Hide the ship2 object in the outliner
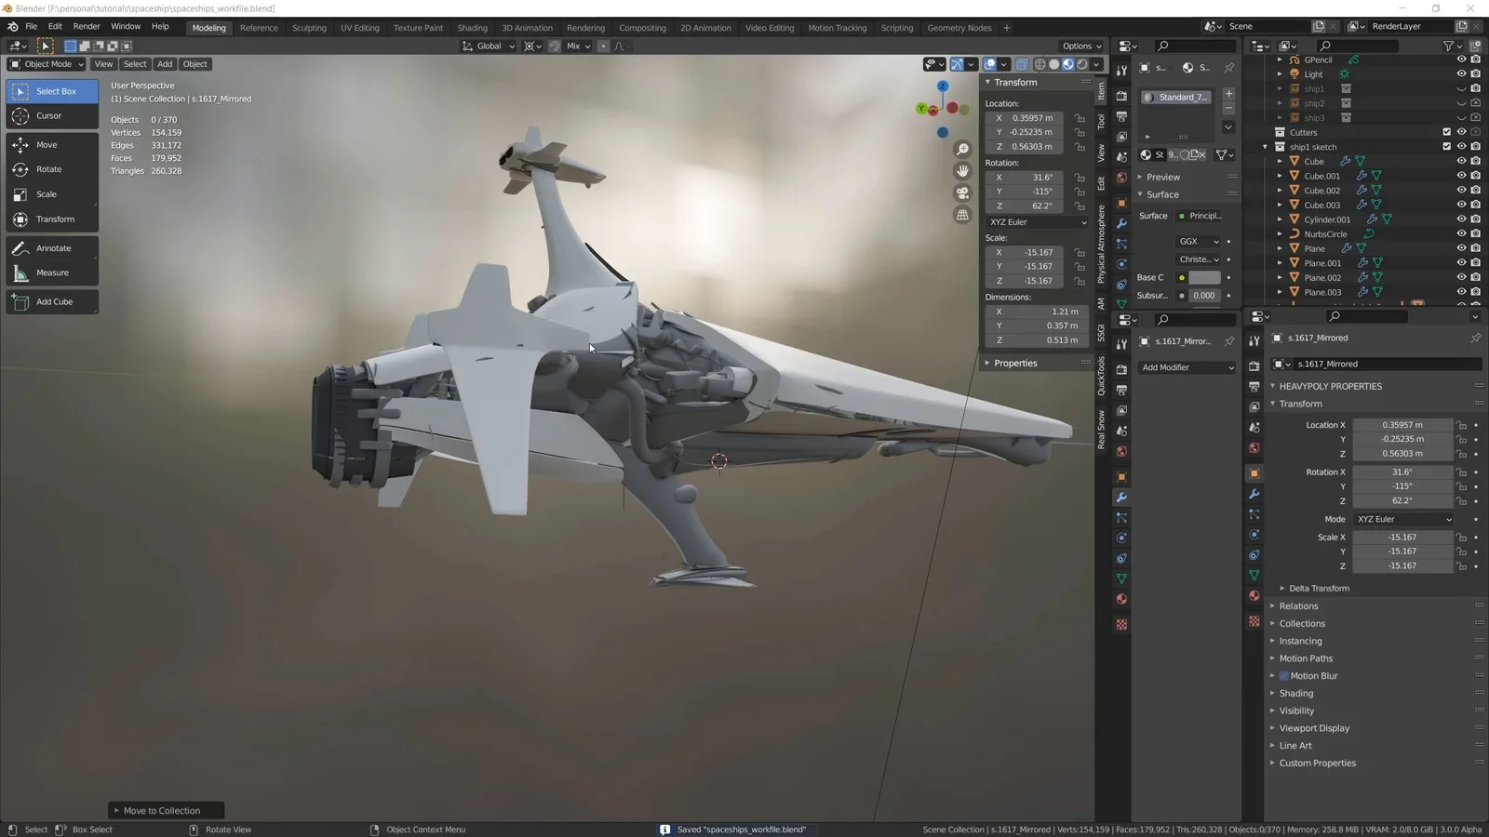1489x837 pixels. (1459, 103)
